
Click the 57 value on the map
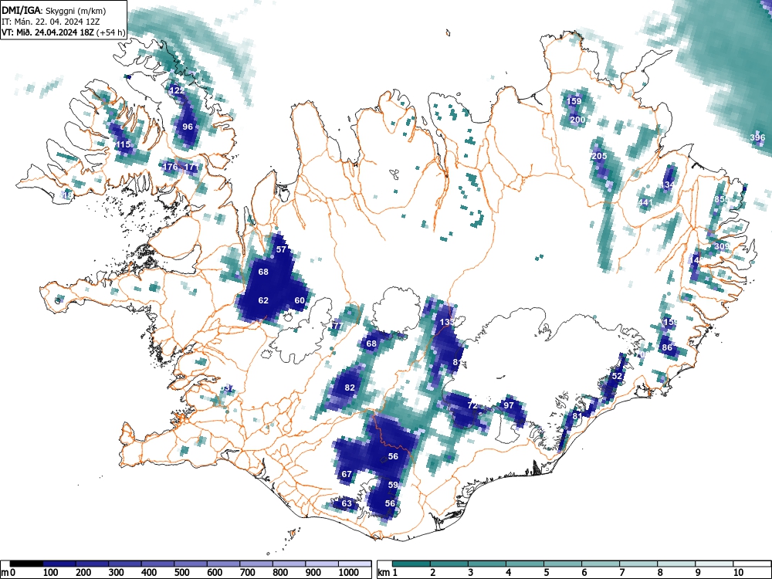[x=281, y=249]
